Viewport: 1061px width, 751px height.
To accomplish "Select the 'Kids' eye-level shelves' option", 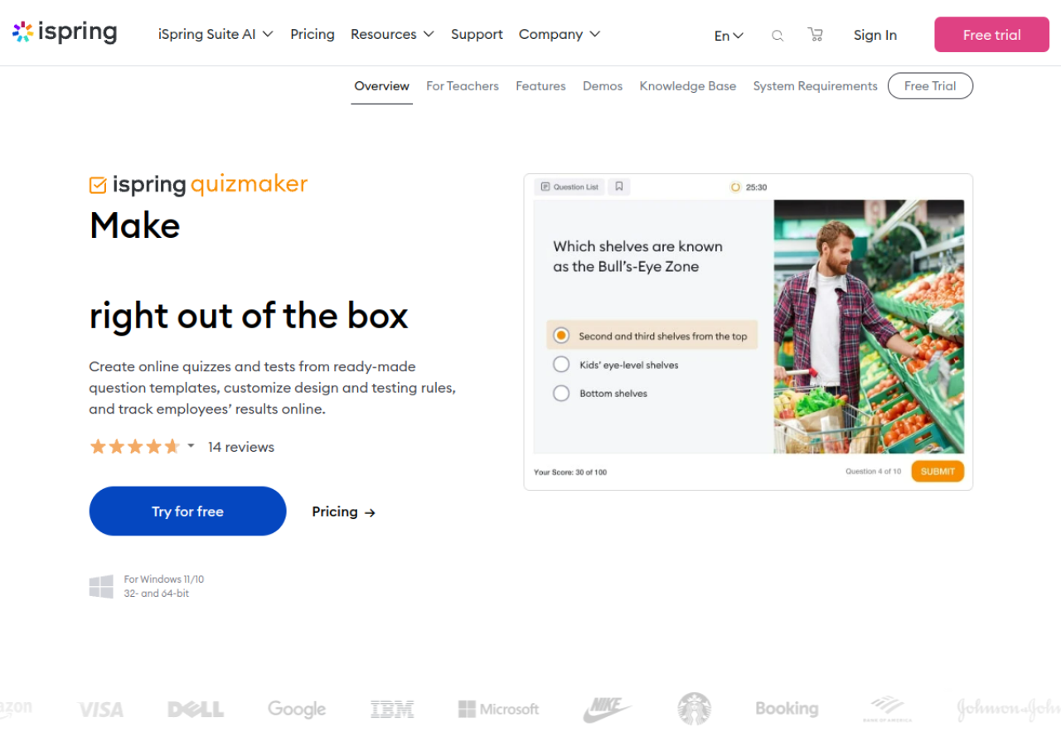I will [616, 365].
